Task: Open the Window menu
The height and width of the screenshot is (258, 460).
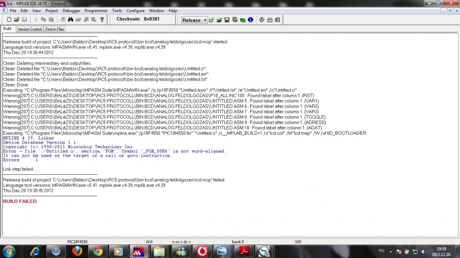Action: coord(156,11)
